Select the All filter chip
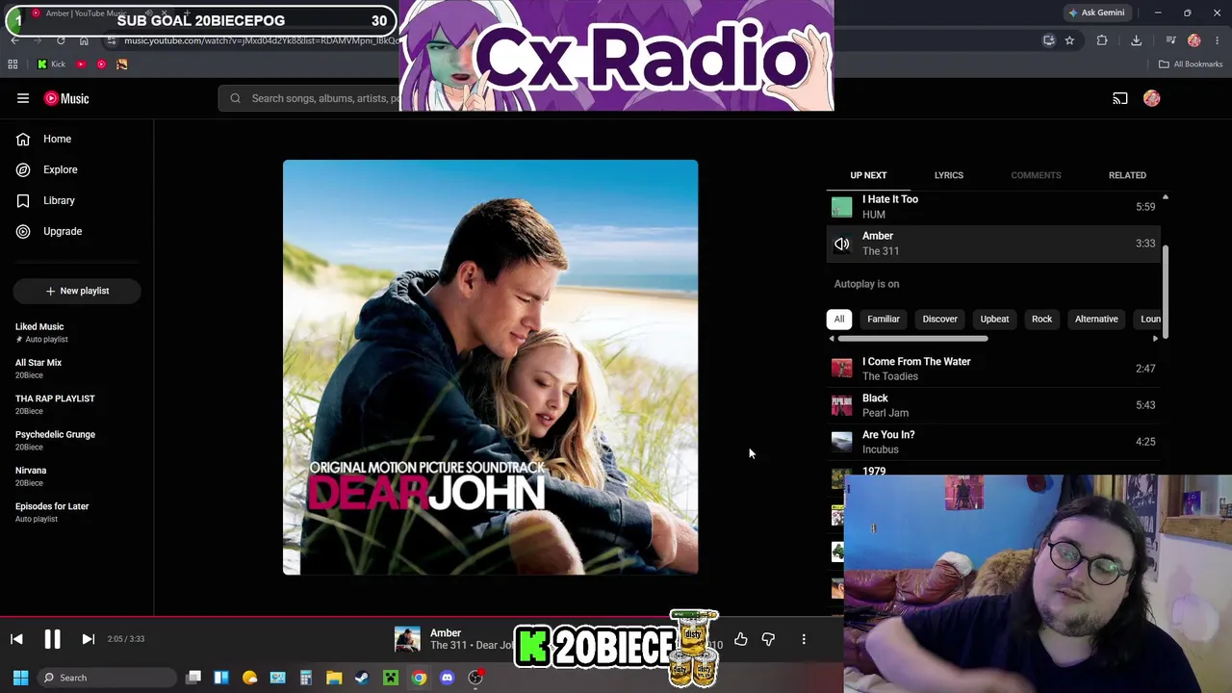Screen dimensions: 1232x693 pyautogui.click(x=839, y=320)
